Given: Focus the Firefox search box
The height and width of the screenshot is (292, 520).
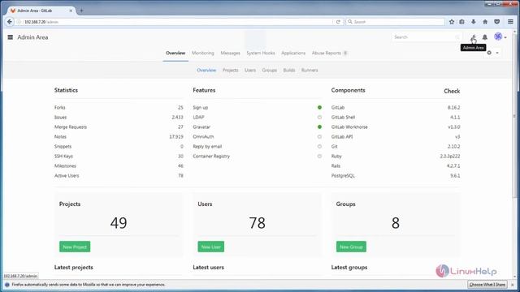Looking at the screenshot, I should coord(395,22).
